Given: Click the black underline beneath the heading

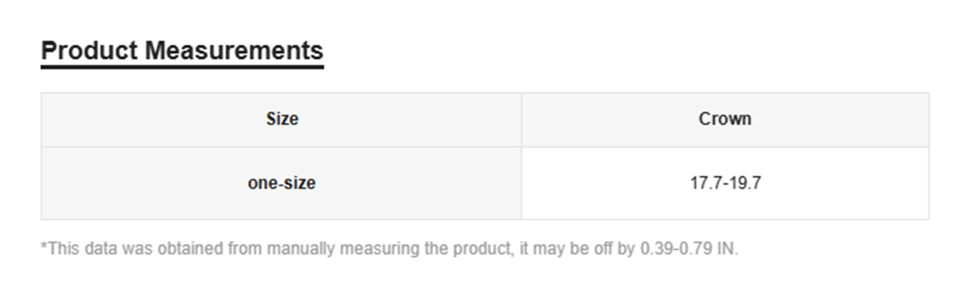Looking at the screenshot, I should (x=182, y=67).
